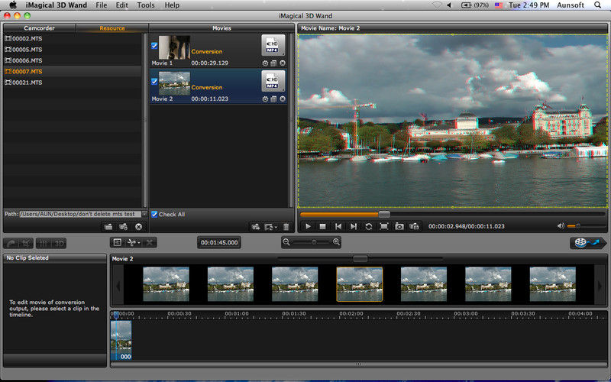Click add movie icon under Movies list
Image resolution: width=611 pixels, height=382 pixels.
tap(256, 227)
